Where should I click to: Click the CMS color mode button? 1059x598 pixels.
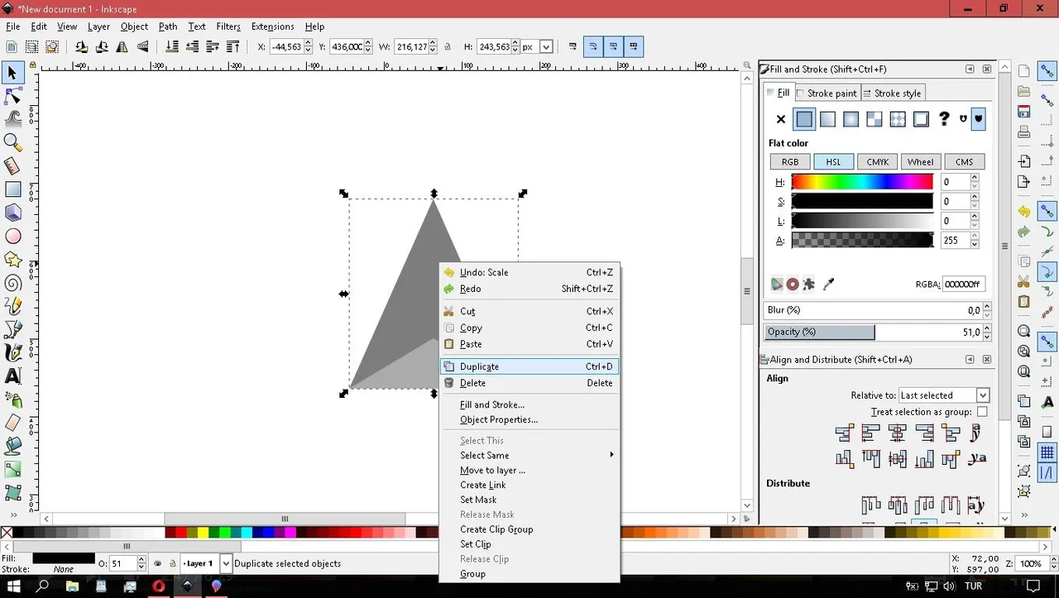coord(964,162)
